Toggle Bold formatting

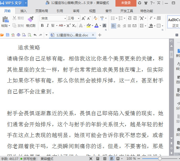[x=42, y=26]
